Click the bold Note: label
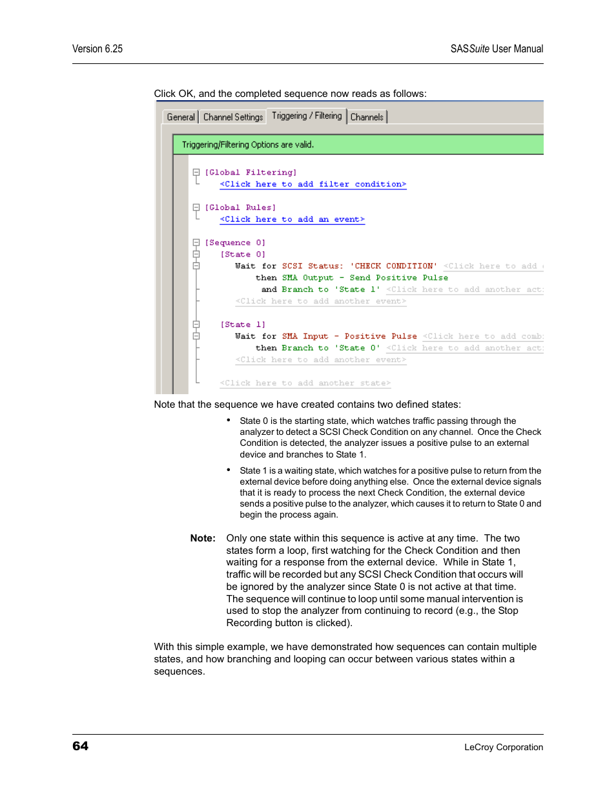The height and width of the screenshot is (798, 616). click(x=203, y=538)
